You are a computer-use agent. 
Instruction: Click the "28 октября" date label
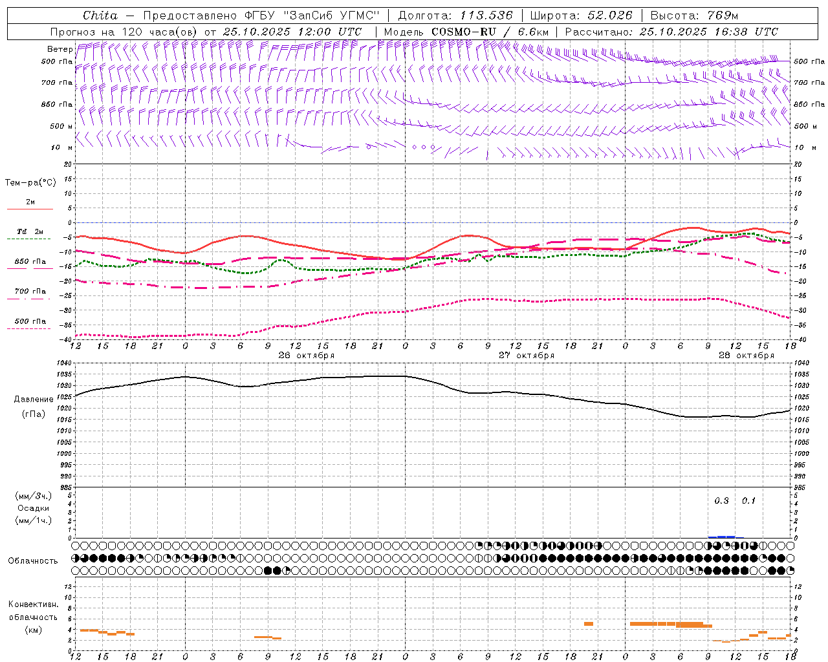pos(746,356)
